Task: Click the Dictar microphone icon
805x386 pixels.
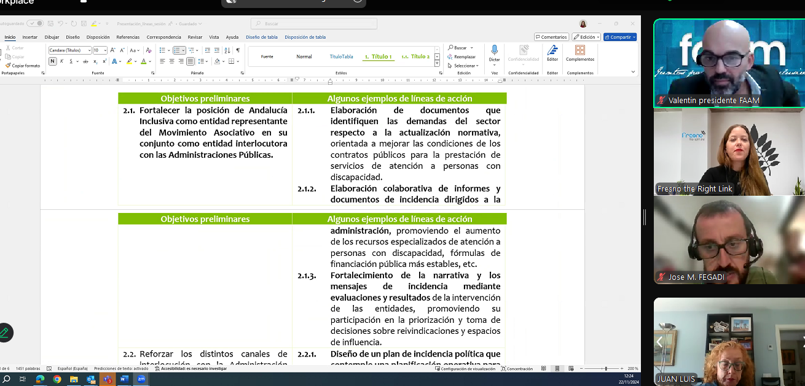Action: pos(495,50)
